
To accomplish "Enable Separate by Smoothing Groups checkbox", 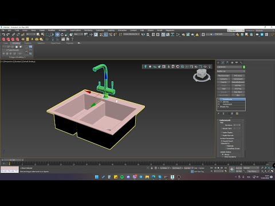I will (226, 149).
